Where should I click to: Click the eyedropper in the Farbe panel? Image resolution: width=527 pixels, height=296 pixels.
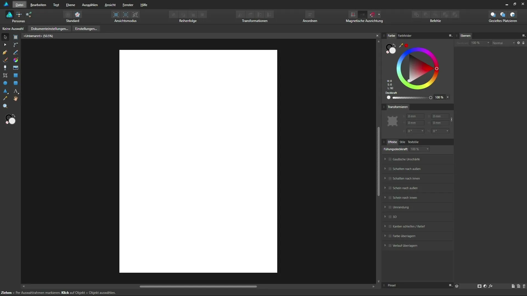click(x=401, y=45)
